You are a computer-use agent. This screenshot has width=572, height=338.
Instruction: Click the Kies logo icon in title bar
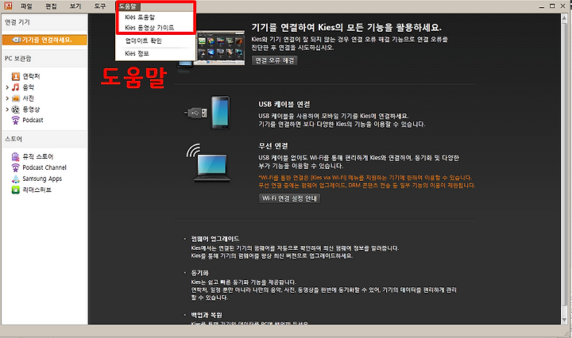tap(8, 6)
